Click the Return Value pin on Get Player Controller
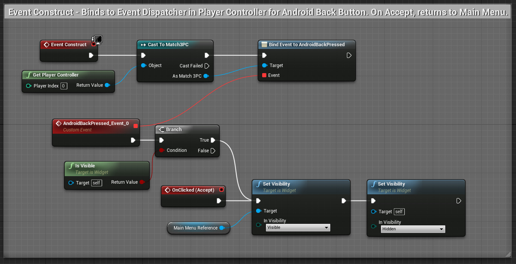 point(108,85)
